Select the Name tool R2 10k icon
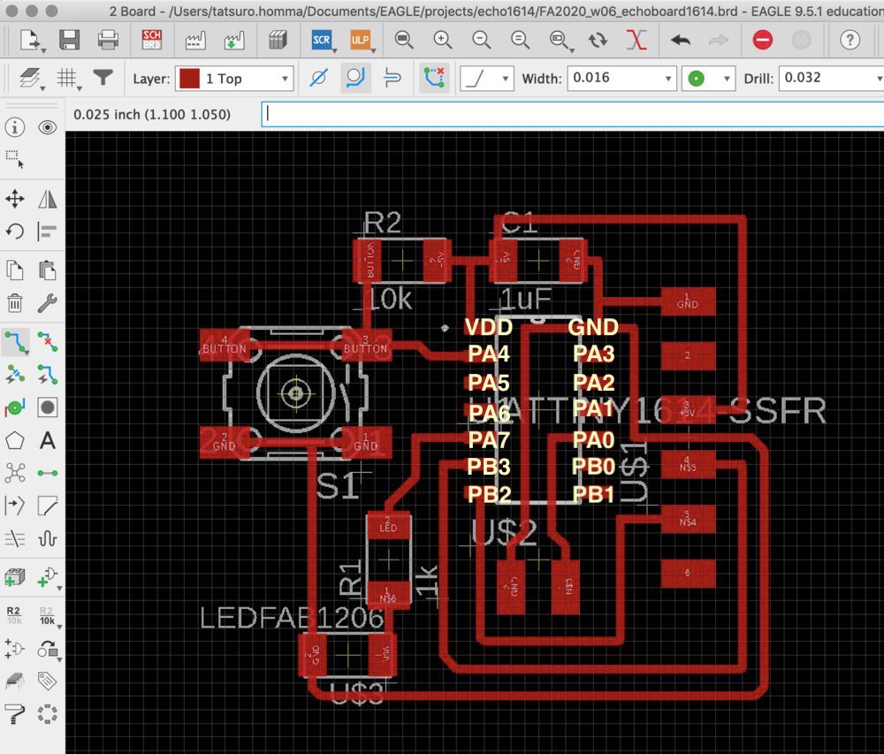Screen dimensions: 884x754 (14, 615)
